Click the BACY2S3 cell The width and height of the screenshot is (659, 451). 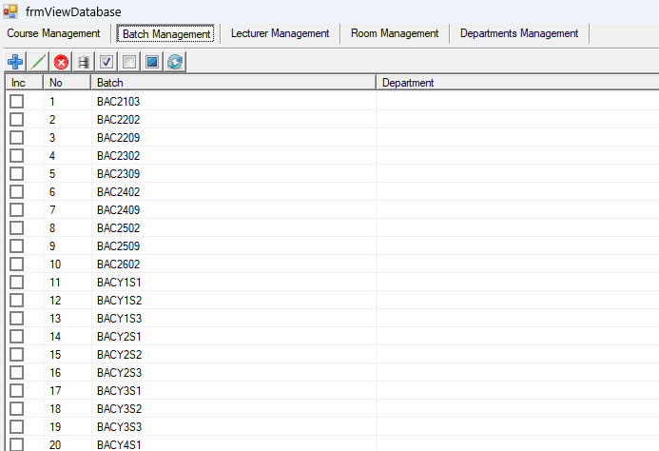click(x=234, y=373)
